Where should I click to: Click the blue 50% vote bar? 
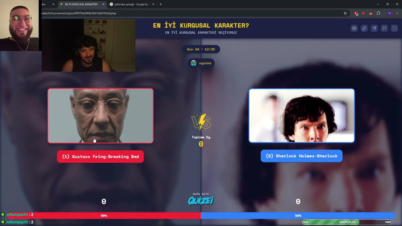pyautogui.click(x=298, y=216)
